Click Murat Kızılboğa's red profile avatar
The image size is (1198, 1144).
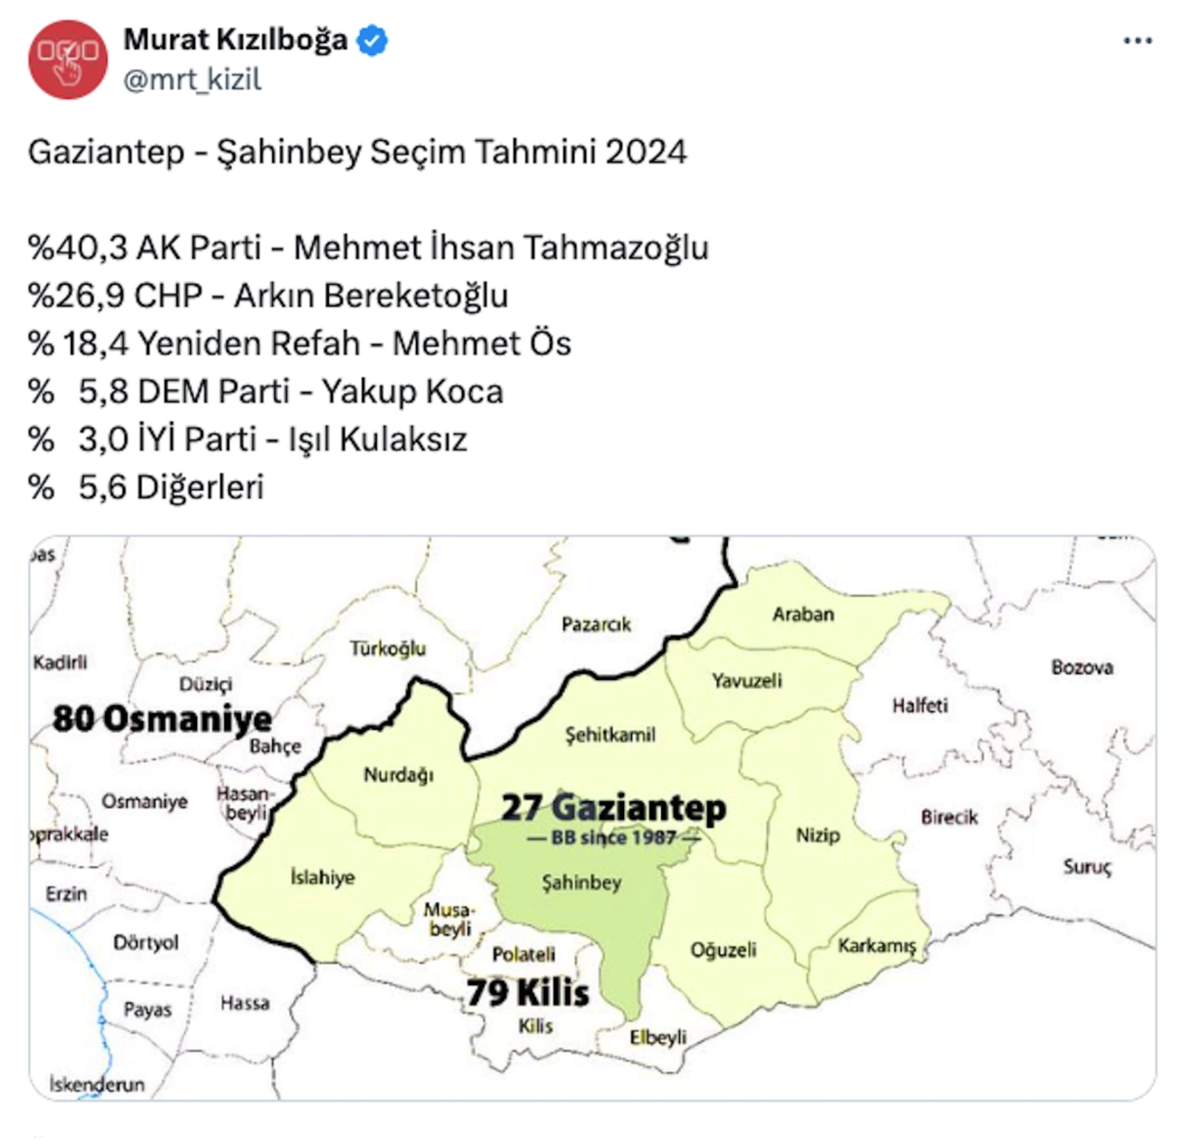click(x=67, y=57)
